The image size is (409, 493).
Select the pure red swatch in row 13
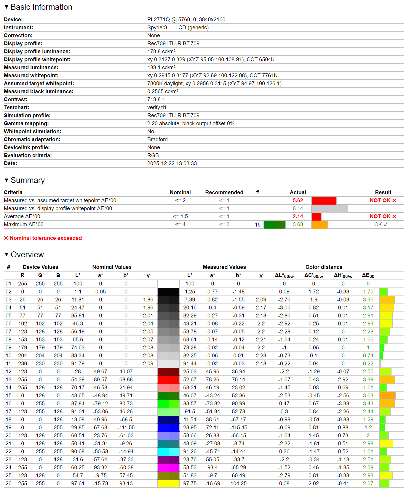pyautogui.click(x=168, y=380)
